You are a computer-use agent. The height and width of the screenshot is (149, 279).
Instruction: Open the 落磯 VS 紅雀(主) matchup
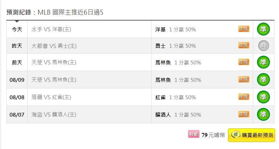tap(51, 97)
